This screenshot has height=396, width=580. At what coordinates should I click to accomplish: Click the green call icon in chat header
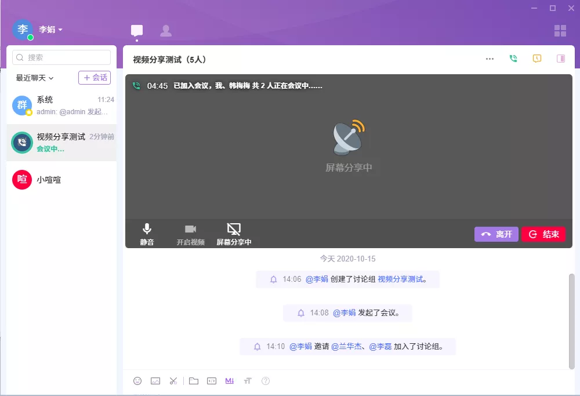click(x=513, y=59)
